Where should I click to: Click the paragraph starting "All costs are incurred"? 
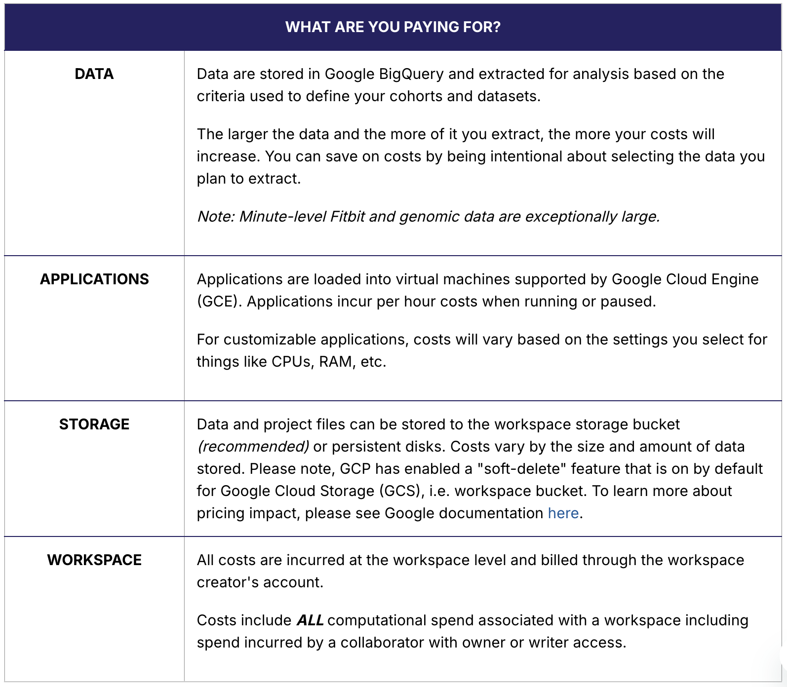pyautogui.click(x=470, y=571)
